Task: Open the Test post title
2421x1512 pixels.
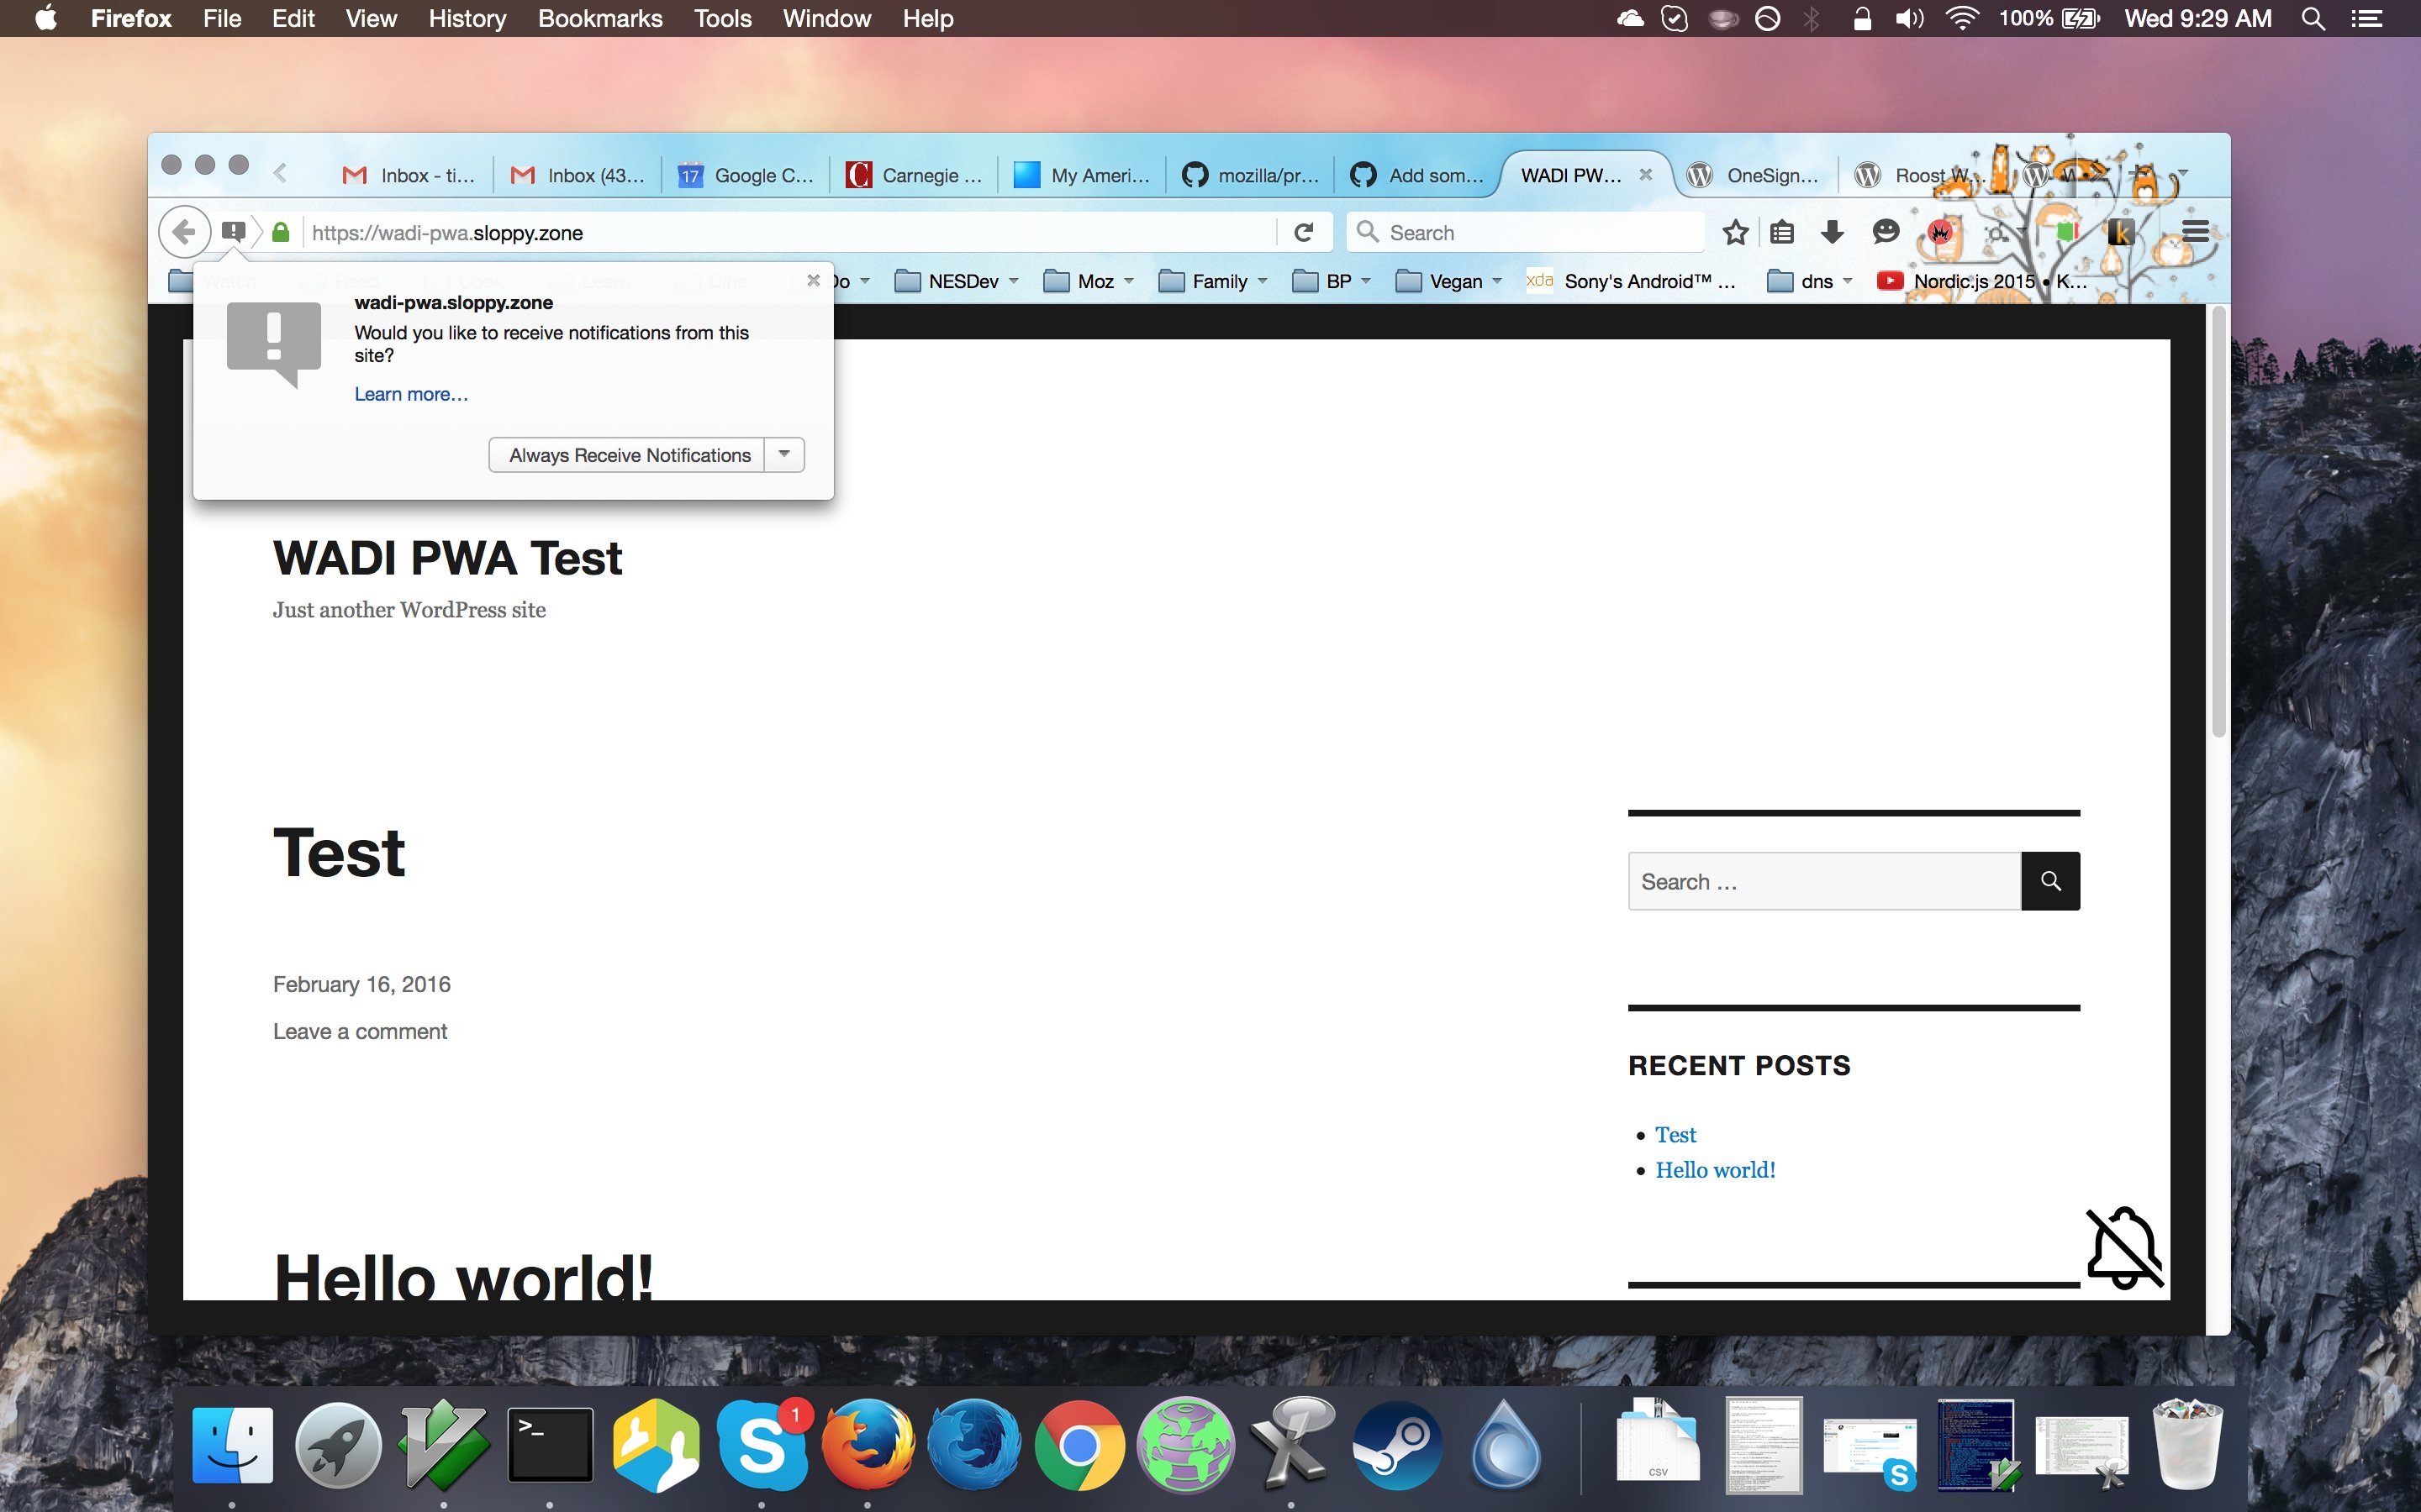Action: pyautogui.click(x=339, y=853)
